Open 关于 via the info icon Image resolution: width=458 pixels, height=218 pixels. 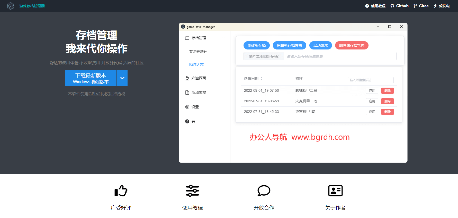point(187,121)
